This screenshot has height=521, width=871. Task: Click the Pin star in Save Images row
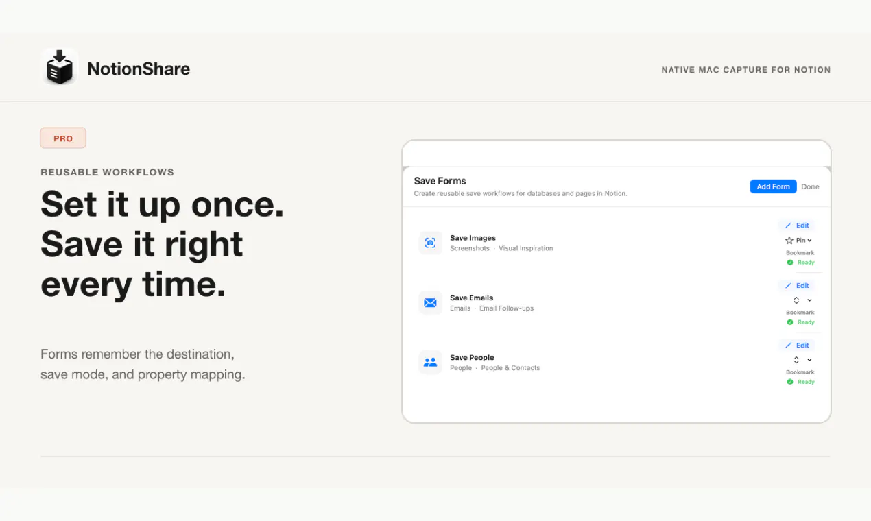(789, 241)
